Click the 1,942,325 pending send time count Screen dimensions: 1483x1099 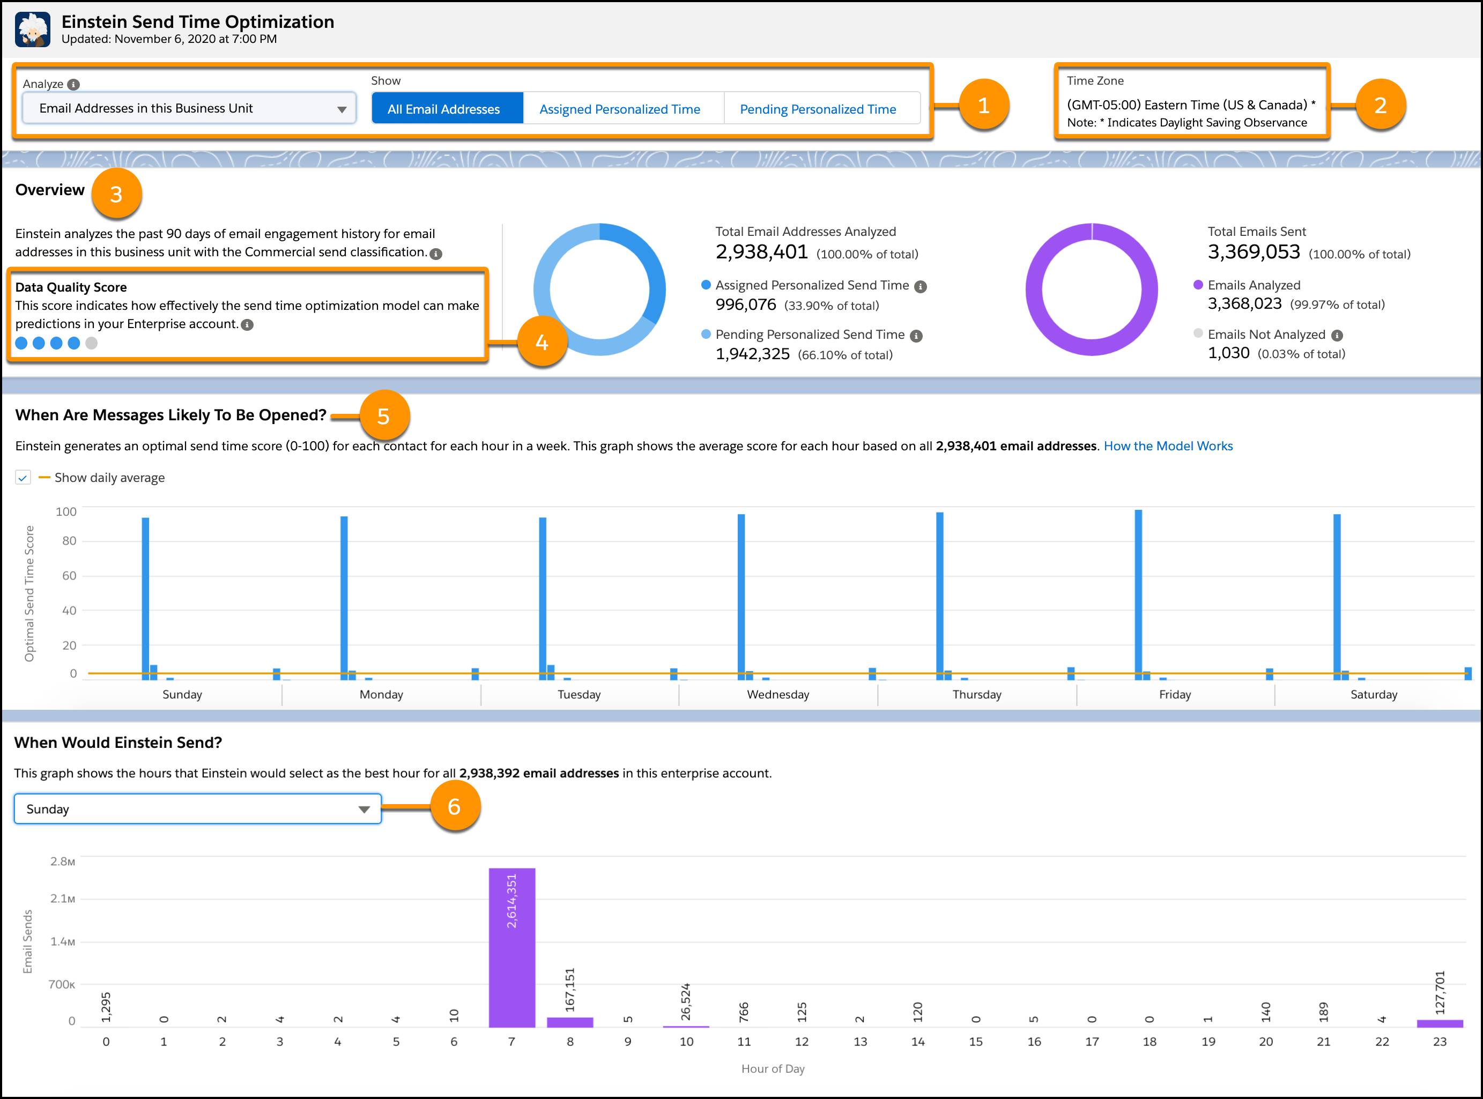752,354
